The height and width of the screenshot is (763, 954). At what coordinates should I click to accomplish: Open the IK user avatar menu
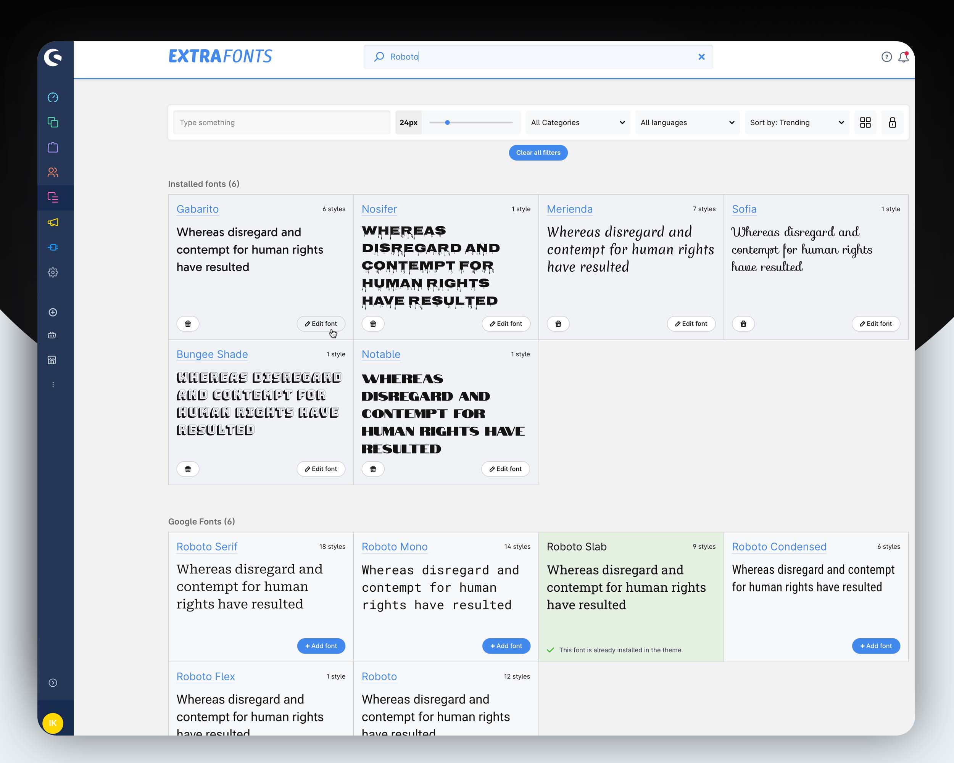(53, 723)
